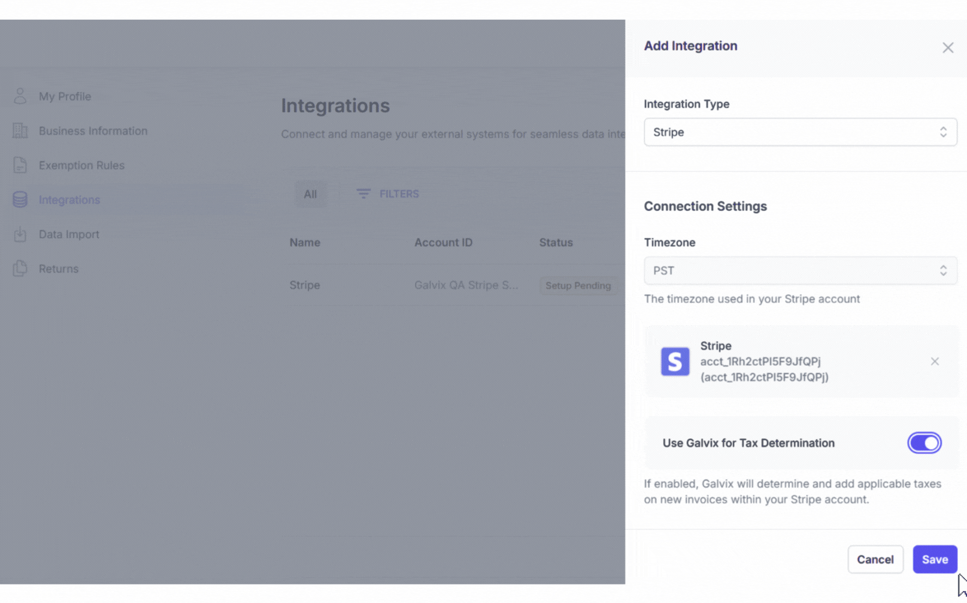Image resolution: width=967 pixels, height=603 pixels.
Task: Click the Add Integration panel title
Action: pyautogui.click(x=690, y=46)
